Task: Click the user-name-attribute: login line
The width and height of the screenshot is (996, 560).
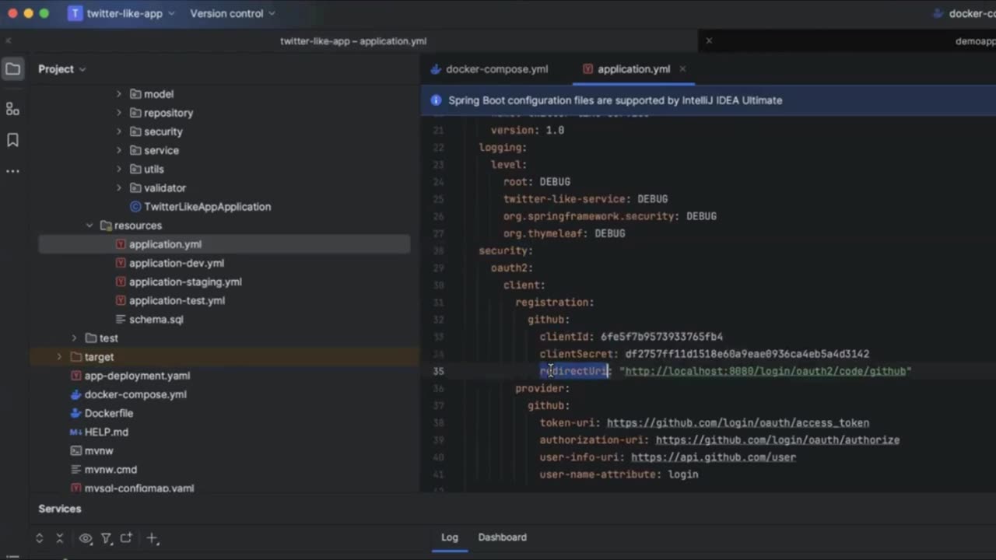Action: [619, 474]
